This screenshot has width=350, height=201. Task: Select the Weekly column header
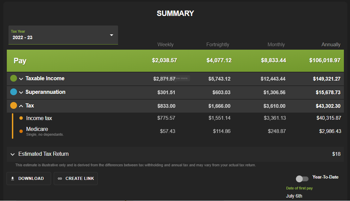[x=165, y=45]
